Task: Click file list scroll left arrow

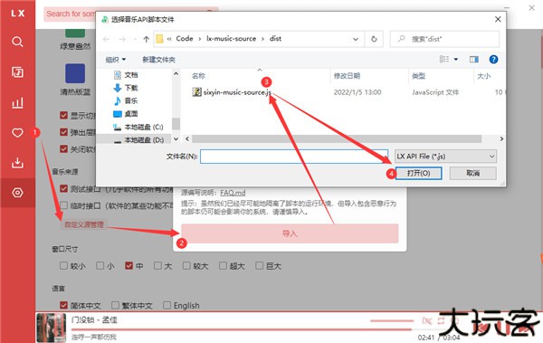Action: (x=187, y=138)
